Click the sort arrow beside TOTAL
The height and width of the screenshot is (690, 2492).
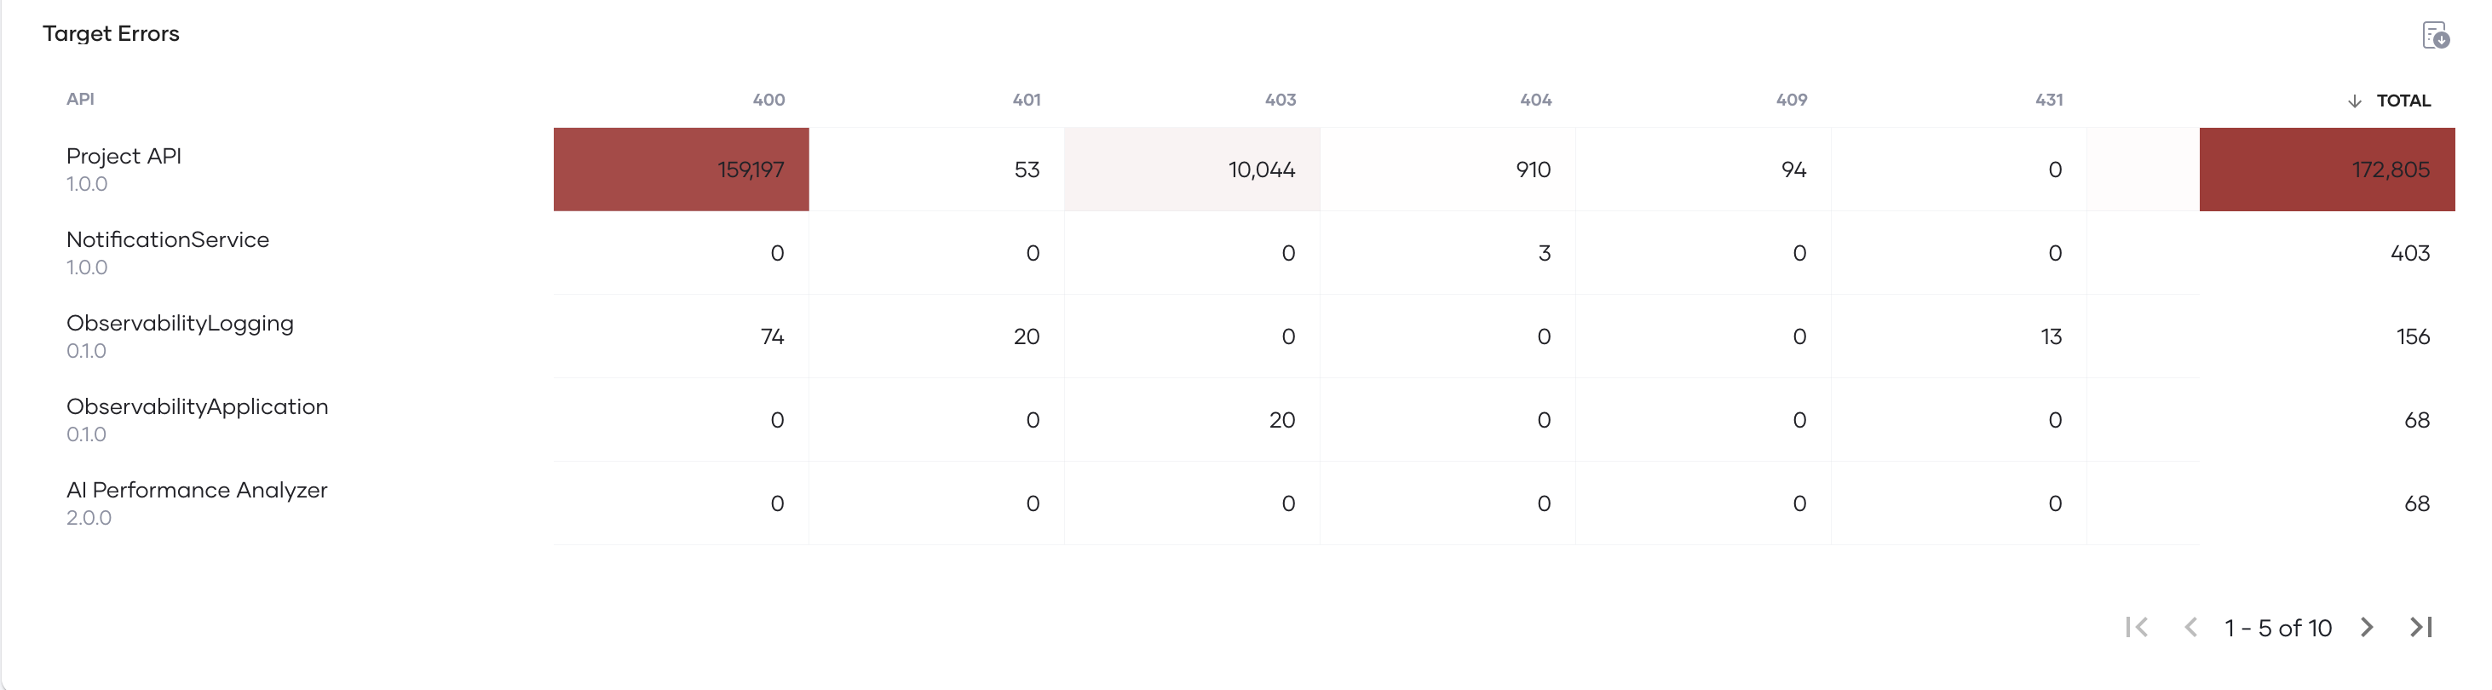coord(2355,101)
